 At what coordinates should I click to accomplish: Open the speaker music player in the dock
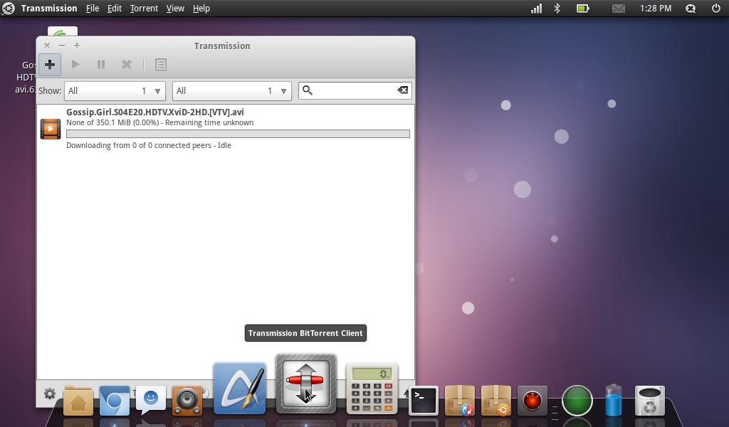pos(187,401)
